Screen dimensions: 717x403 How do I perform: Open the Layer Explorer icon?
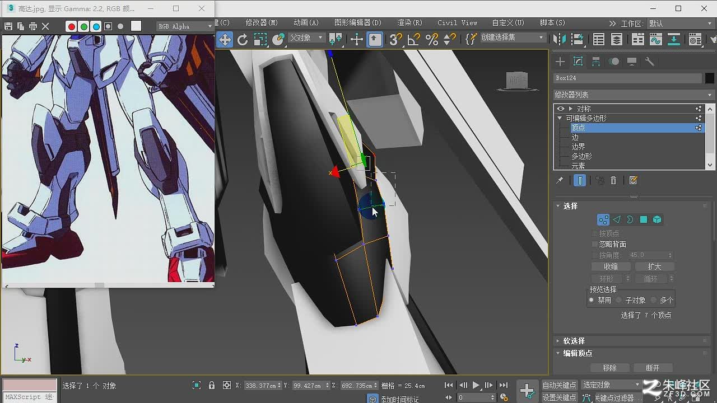pyautogui.click(x=617, y=39)
